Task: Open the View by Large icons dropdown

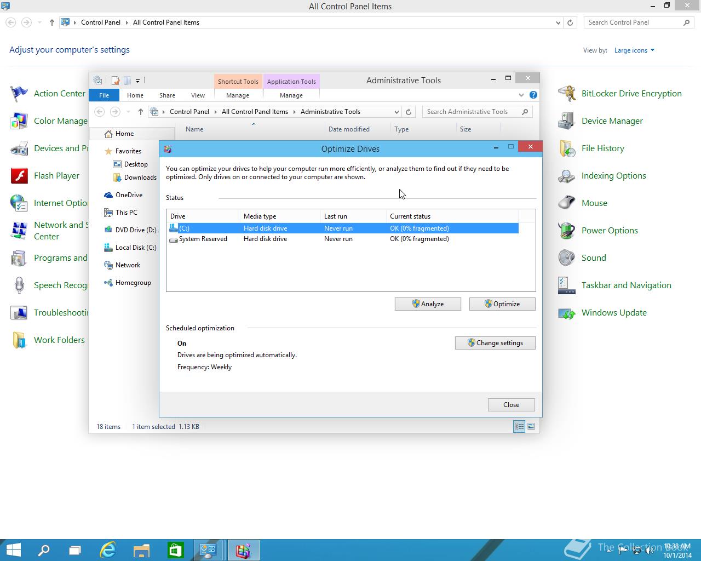Action: (634, 50)
